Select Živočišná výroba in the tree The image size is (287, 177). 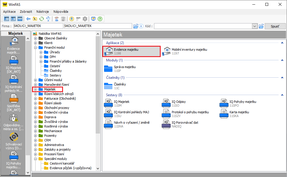56,122
